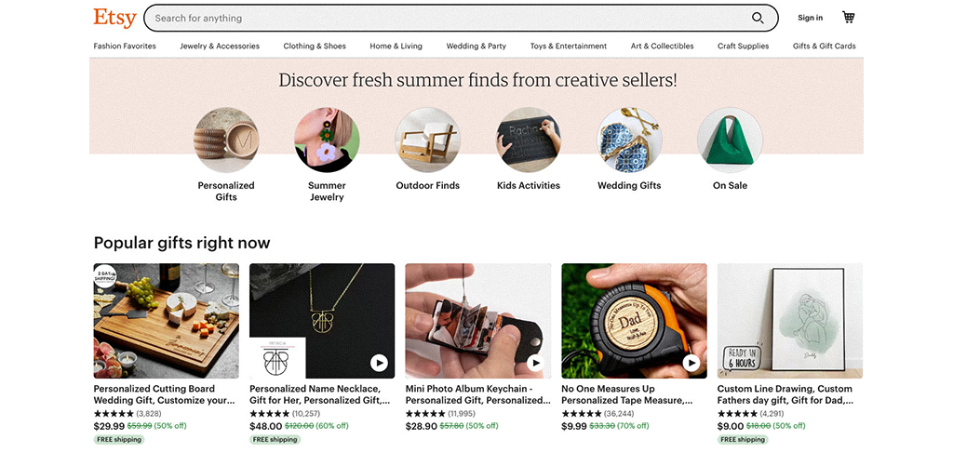Open the Wedding Gifts category circle
This screenshot has width=953, height=466.
[x=629, y=140]
